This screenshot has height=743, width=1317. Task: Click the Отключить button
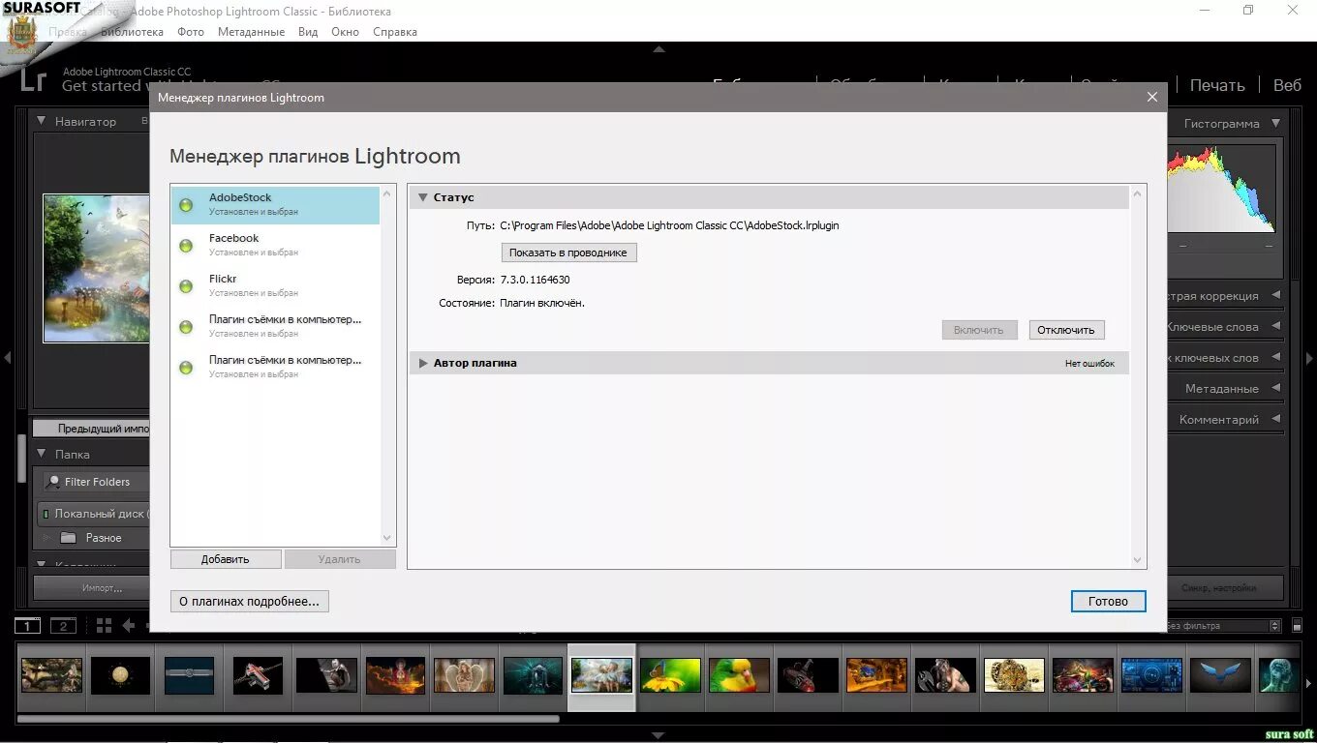point(1066,330)
